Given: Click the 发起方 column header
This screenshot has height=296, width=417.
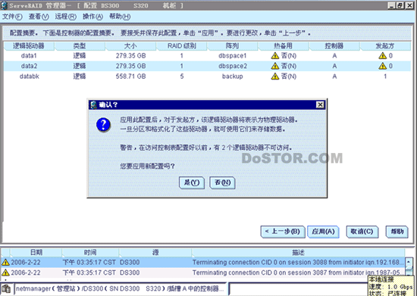Looking at the screenshot, I should click(x=385, y=46).
